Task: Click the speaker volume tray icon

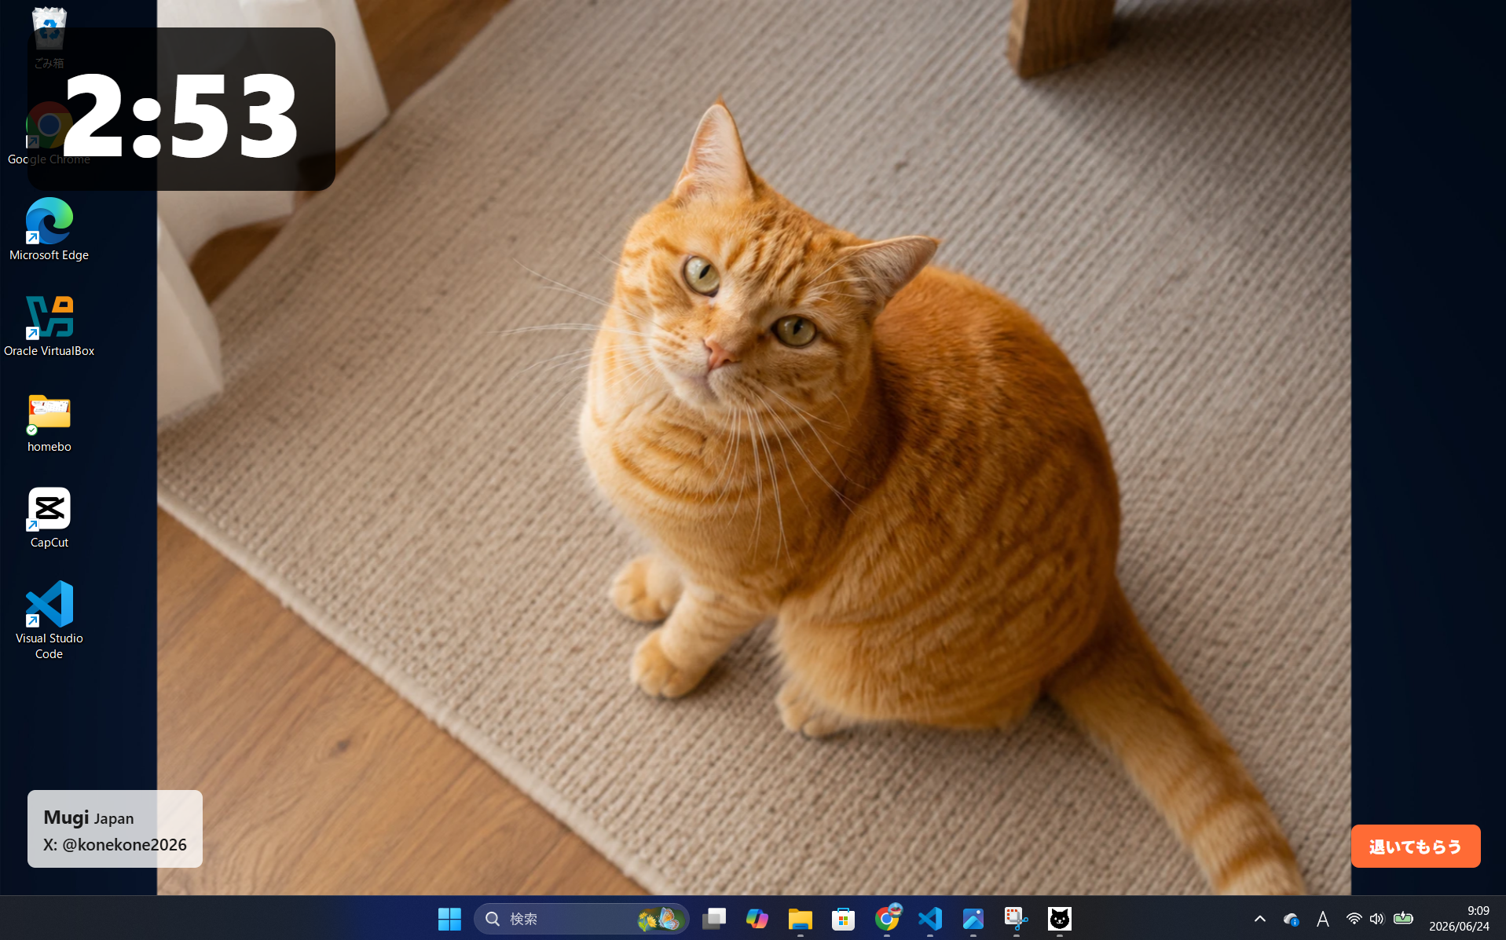Action: (1376, 919)
